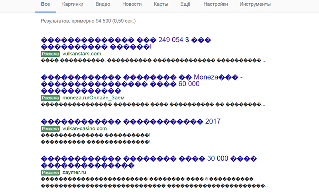The width and height of the screenshot is (319, 194).
Task: Click the Инструменты button
Action: pyautogui.click(x=255, y=4)
